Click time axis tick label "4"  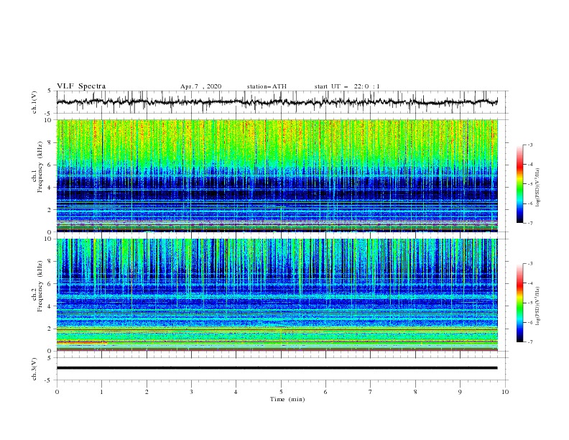[236, 392]
